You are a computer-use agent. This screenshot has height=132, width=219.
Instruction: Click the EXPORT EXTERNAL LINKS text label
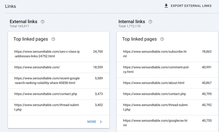[191, 6]
